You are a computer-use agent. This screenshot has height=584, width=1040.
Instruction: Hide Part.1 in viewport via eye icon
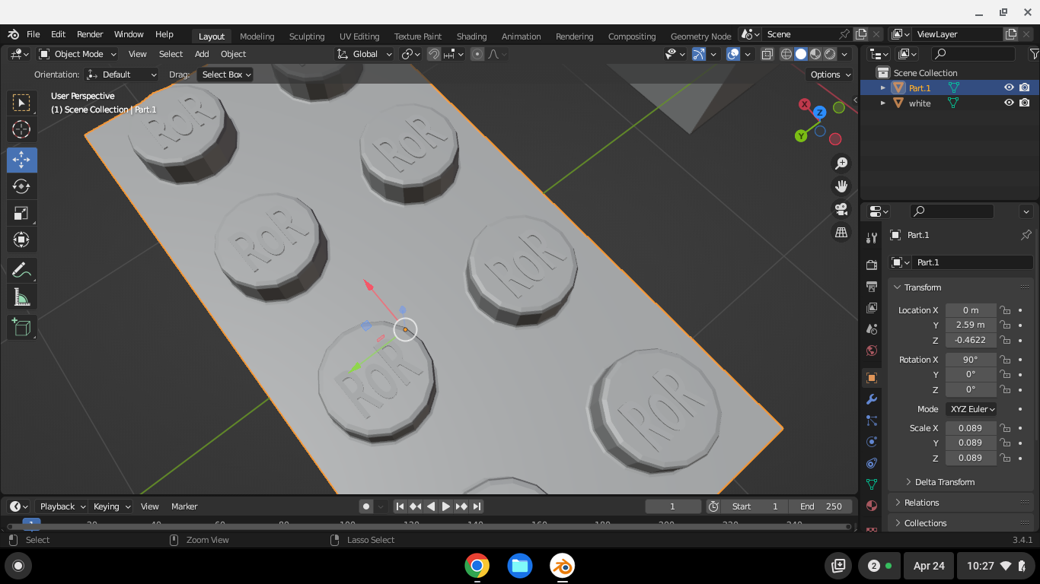[1009, 87]
